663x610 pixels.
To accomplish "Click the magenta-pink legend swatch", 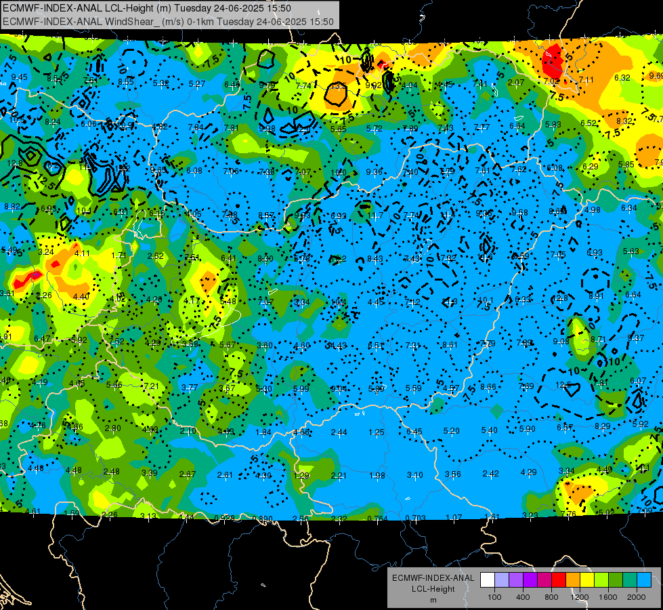I will pos(544,580).
